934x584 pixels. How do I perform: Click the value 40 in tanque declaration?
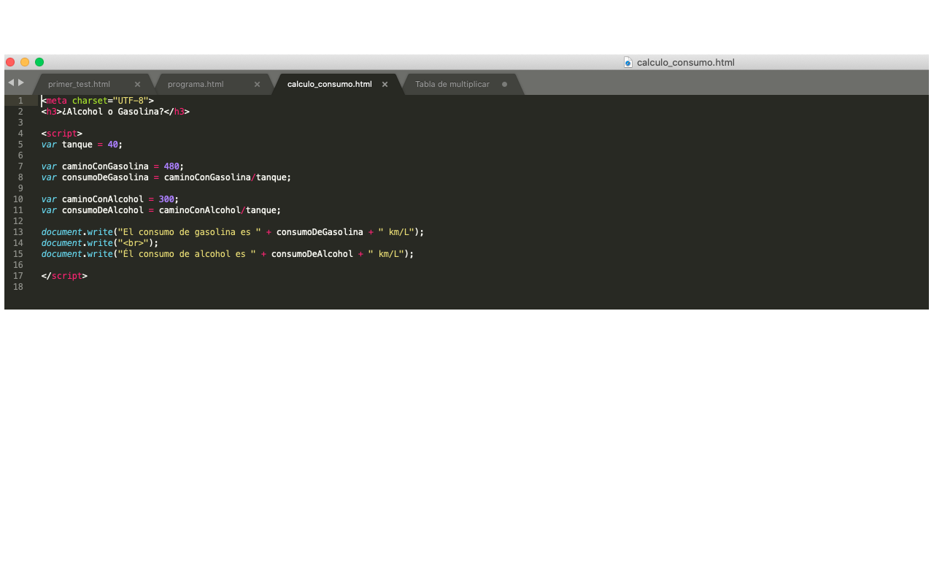pos(112,145)
